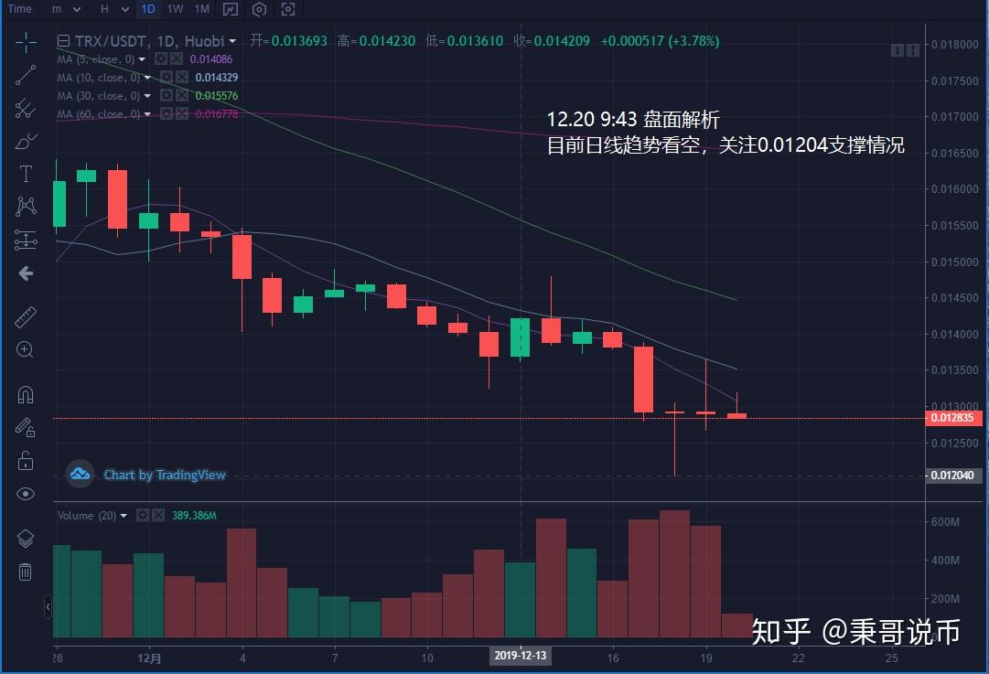The height and width of the screenshot is (674, 989).
Task: Select the zoom-in magnifier tool
Action: coord(25,350)
